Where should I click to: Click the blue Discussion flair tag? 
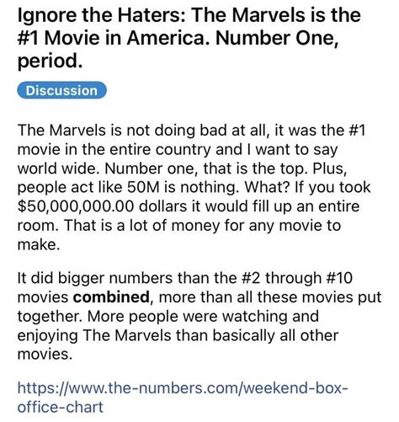(61, 90)
